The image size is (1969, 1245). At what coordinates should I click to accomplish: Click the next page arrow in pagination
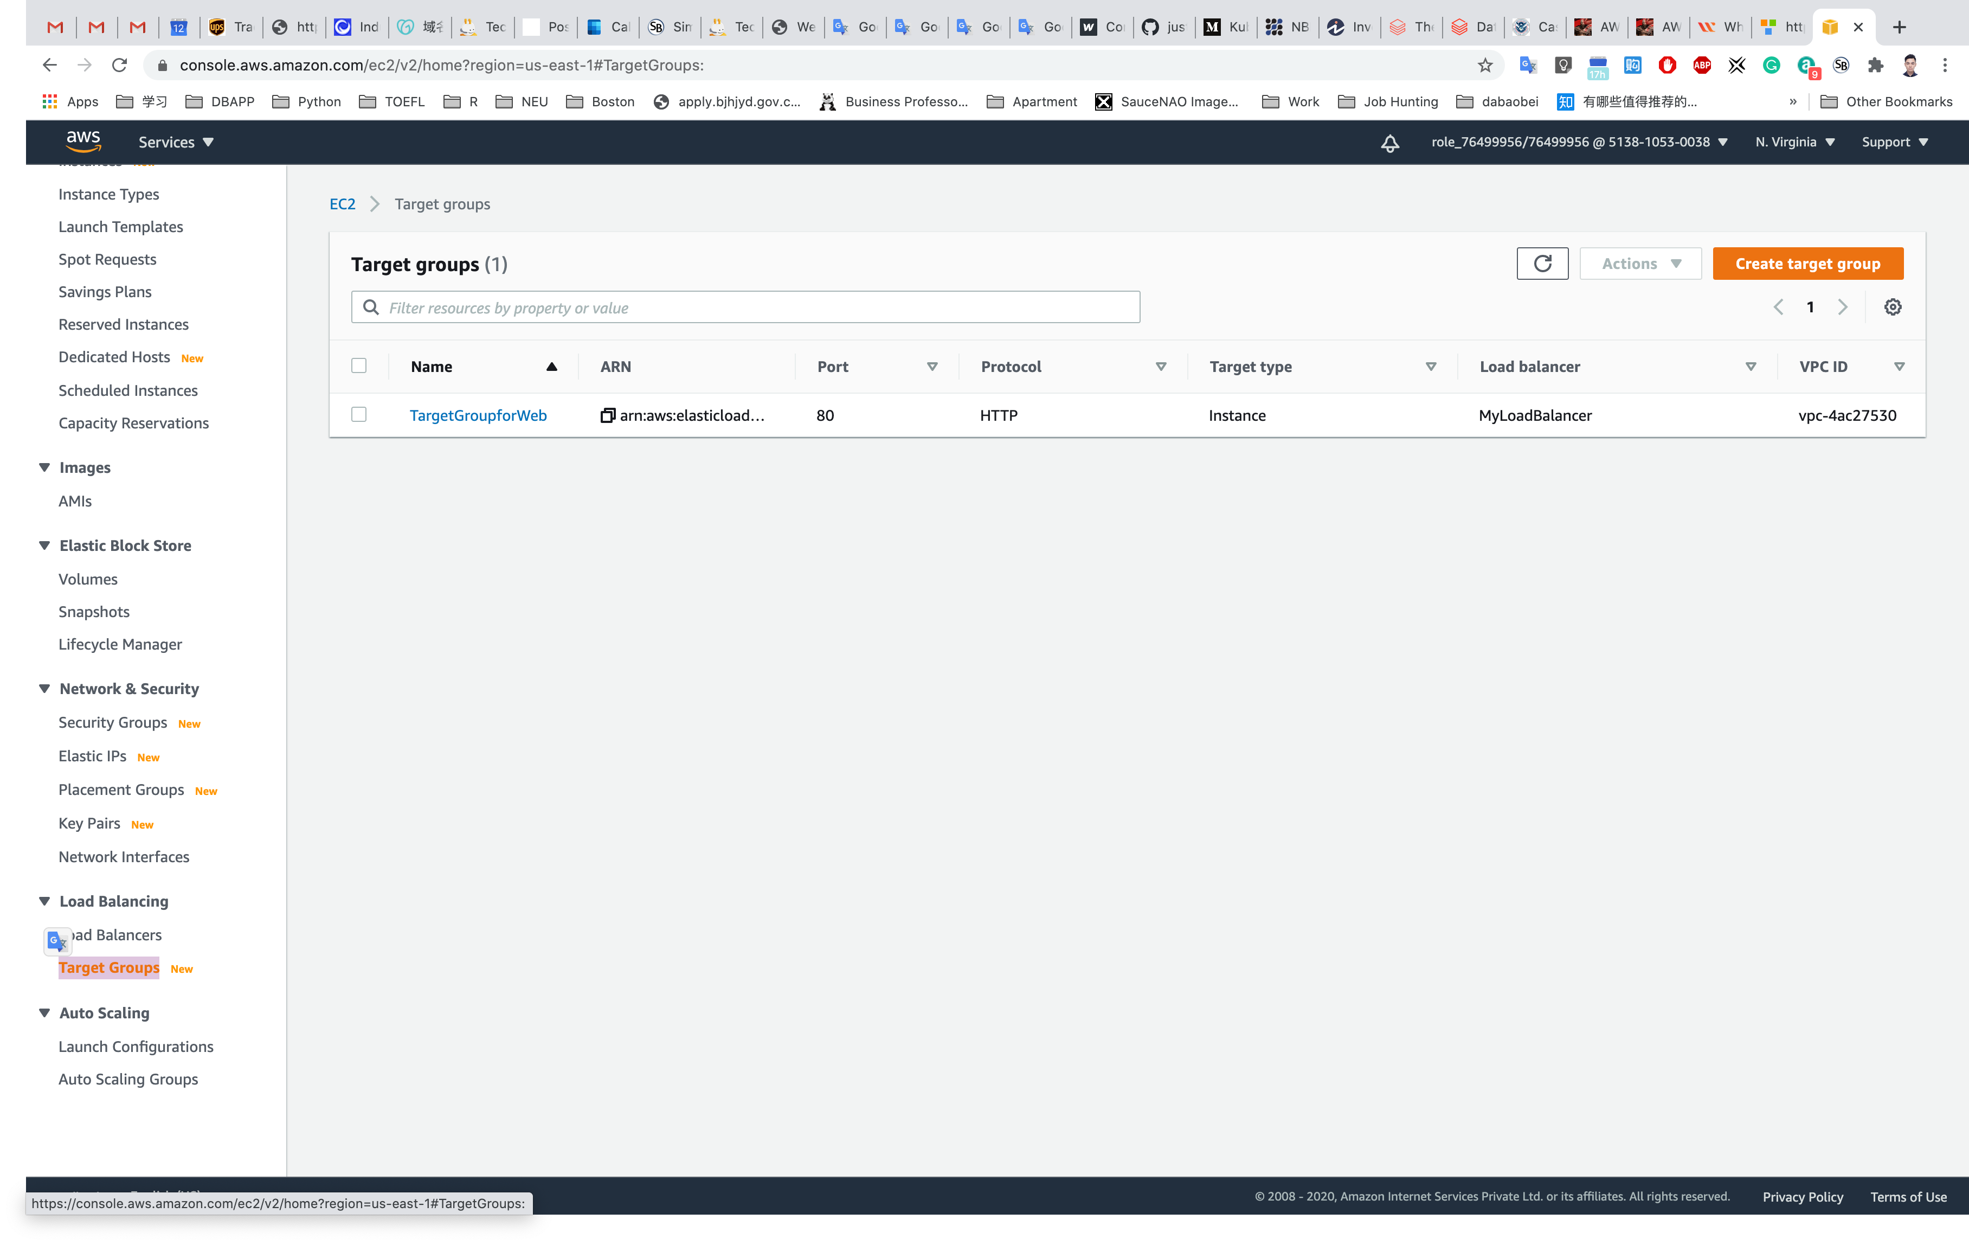[1842, 307]
